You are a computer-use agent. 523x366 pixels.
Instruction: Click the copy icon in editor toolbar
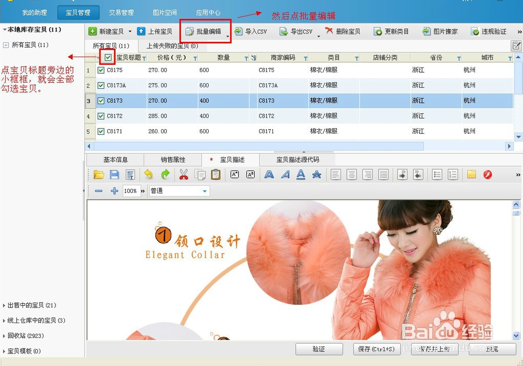200,174
